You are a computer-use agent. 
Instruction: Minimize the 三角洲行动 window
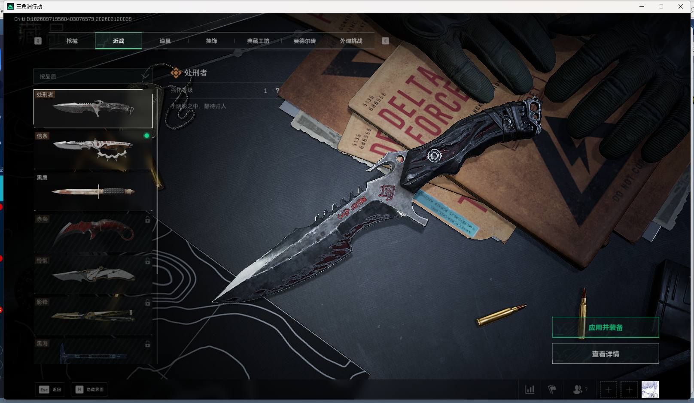point(642,6)
